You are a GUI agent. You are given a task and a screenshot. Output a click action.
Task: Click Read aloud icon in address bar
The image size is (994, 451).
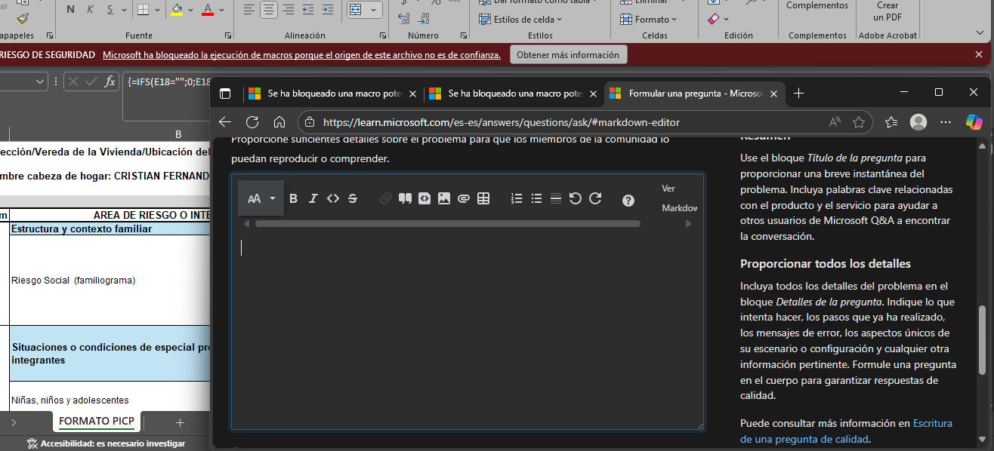[835, 121]
